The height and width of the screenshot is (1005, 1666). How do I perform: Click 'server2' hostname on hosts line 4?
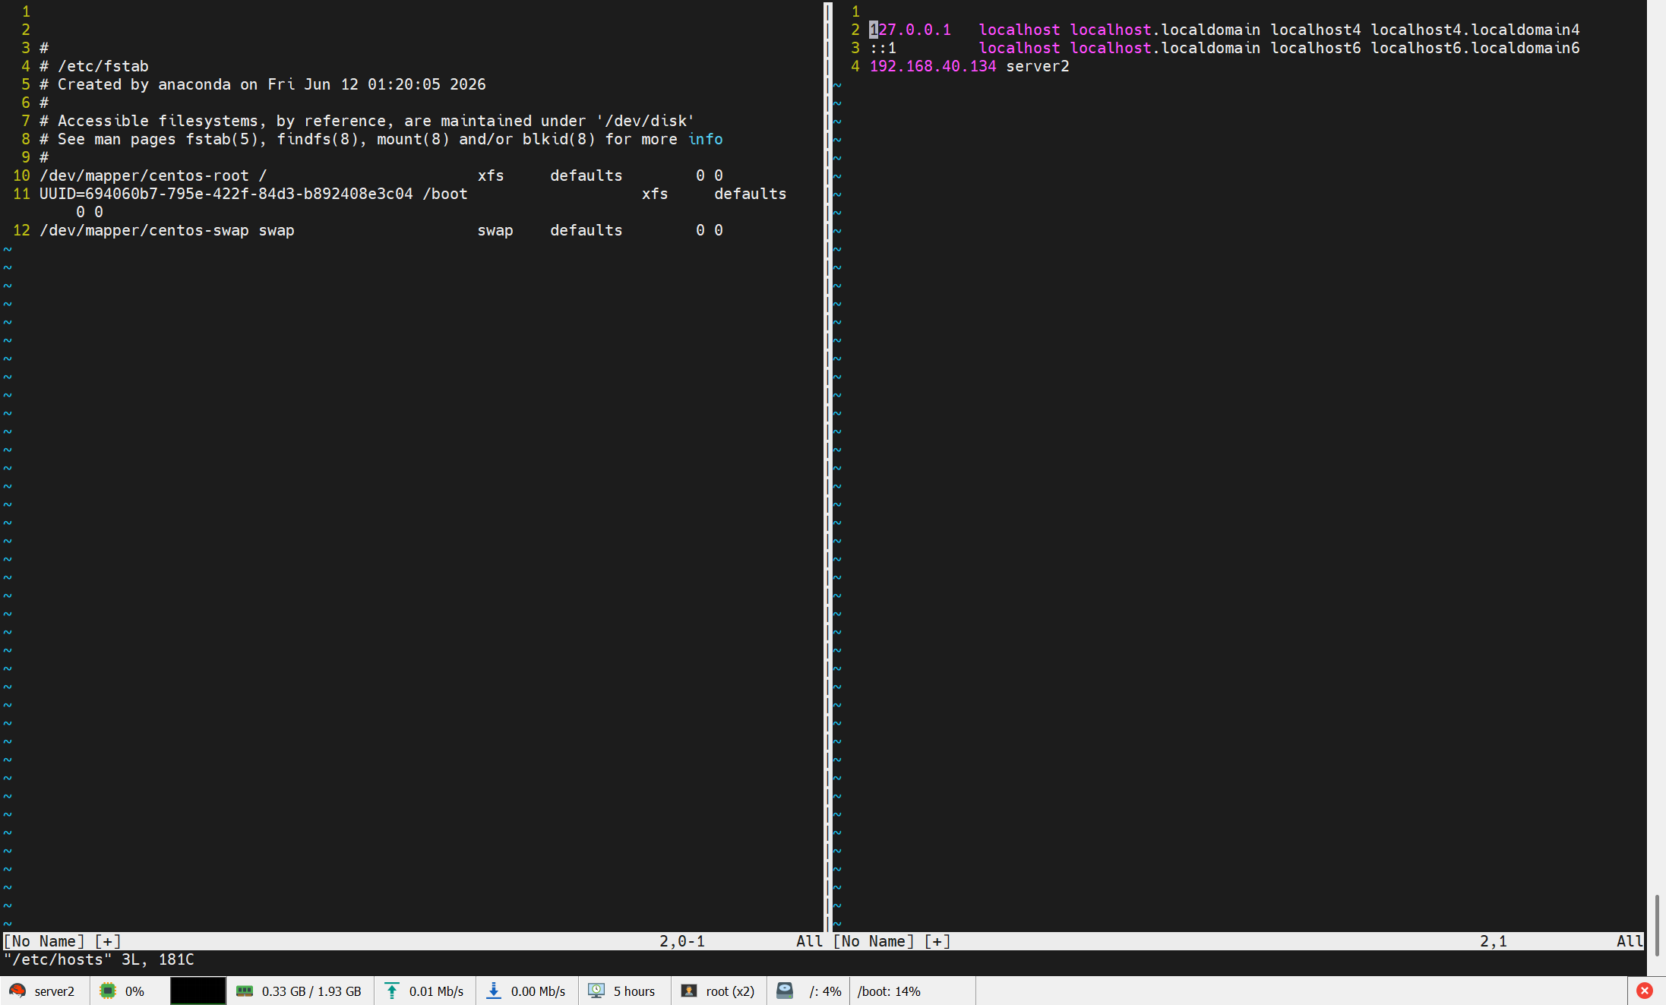[1038, 66]
